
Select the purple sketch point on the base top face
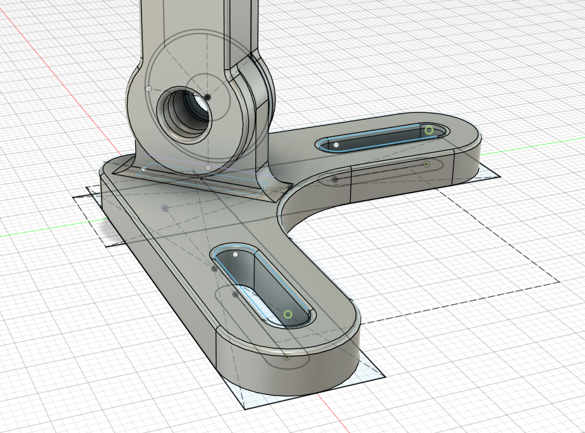(165, 208)
